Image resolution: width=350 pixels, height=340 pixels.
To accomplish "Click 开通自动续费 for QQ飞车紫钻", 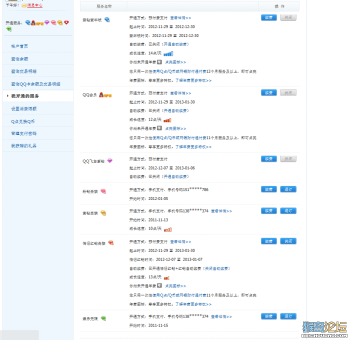I will tap(175, 176).
